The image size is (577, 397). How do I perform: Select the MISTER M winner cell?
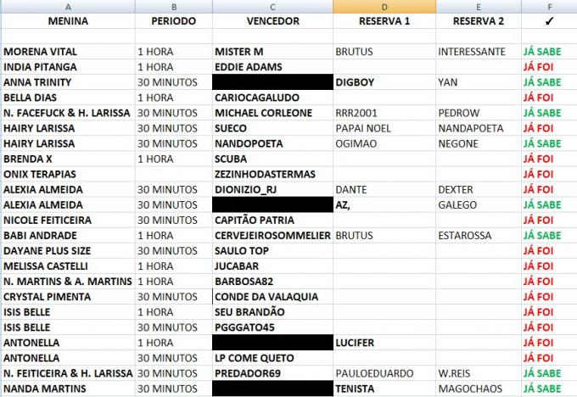pos(272,52)
